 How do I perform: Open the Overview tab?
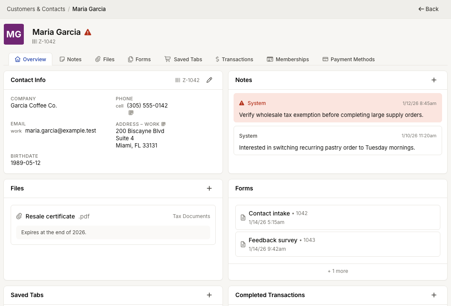coord(30,59)
